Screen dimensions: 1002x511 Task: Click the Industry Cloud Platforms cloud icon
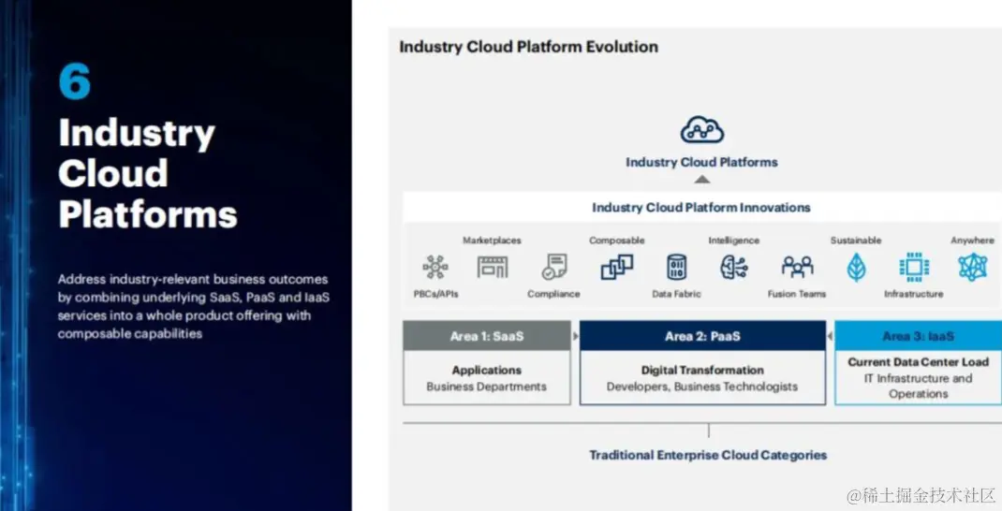pos(701,130)
